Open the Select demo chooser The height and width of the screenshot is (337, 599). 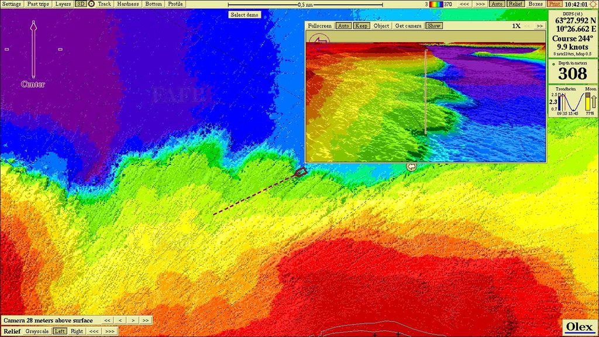(x=245, y=15)
